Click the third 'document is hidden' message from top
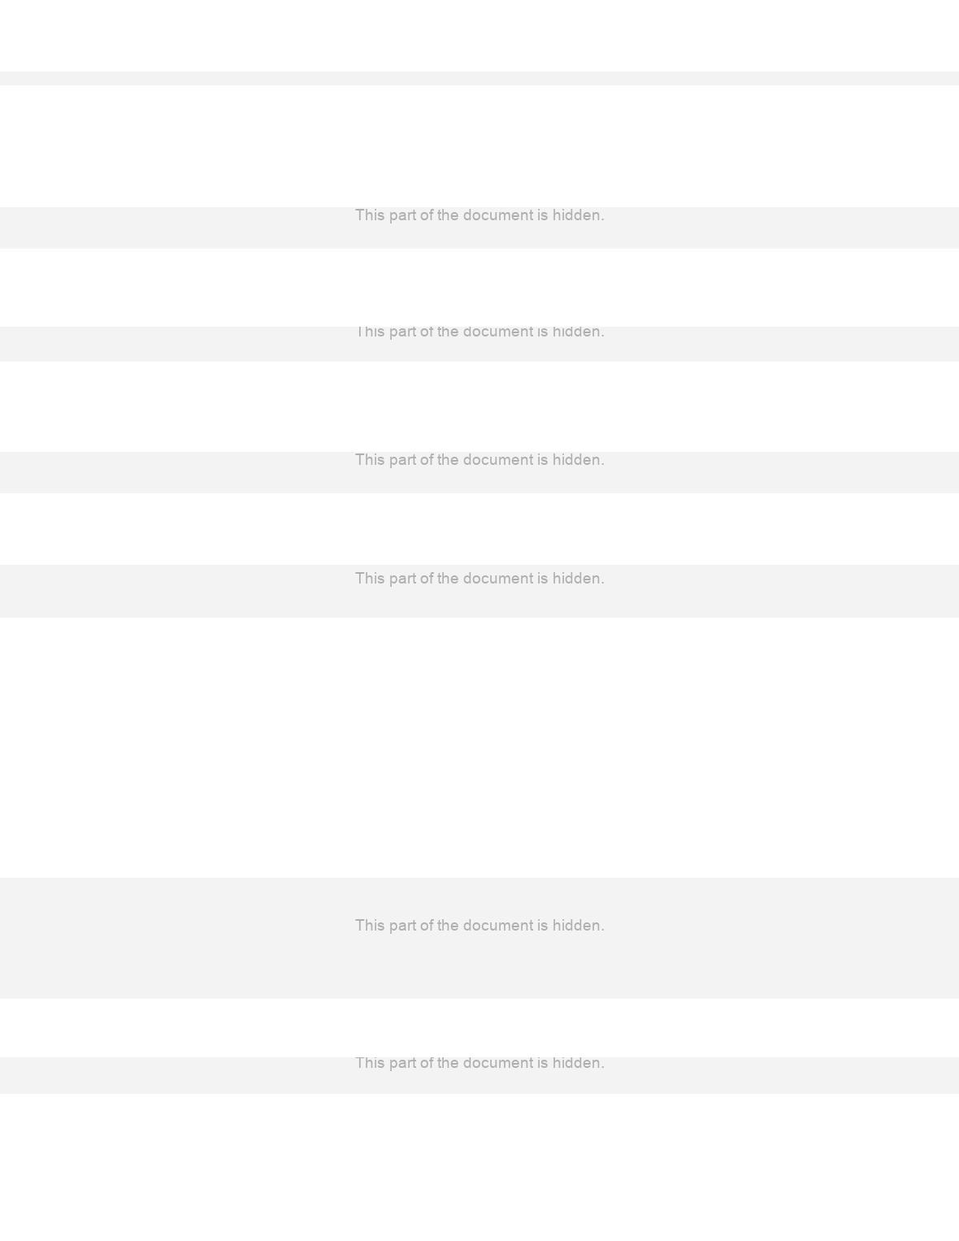The image size is (959, 1241). (x=479, y=460)
